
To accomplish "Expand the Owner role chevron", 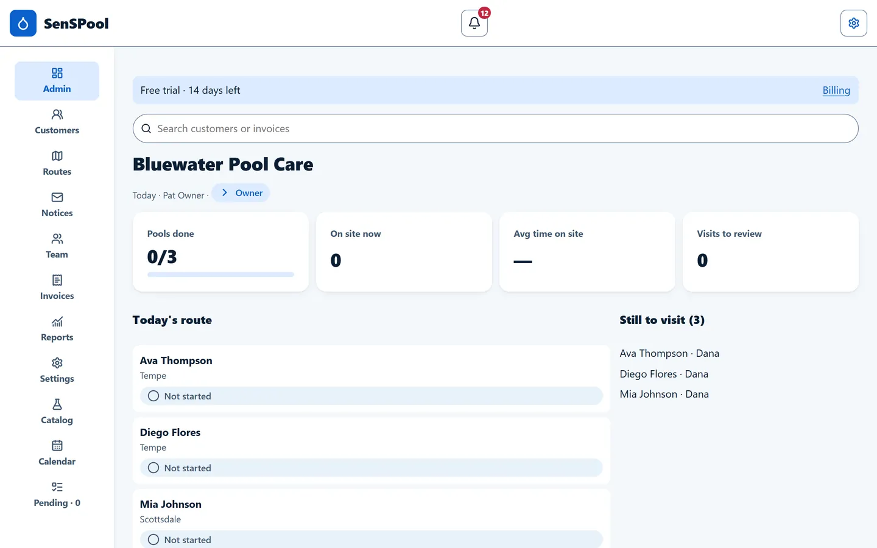I will [225, 192].
